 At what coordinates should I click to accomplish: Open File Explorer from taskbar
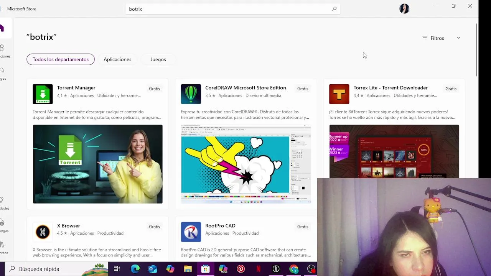(188, 269)
